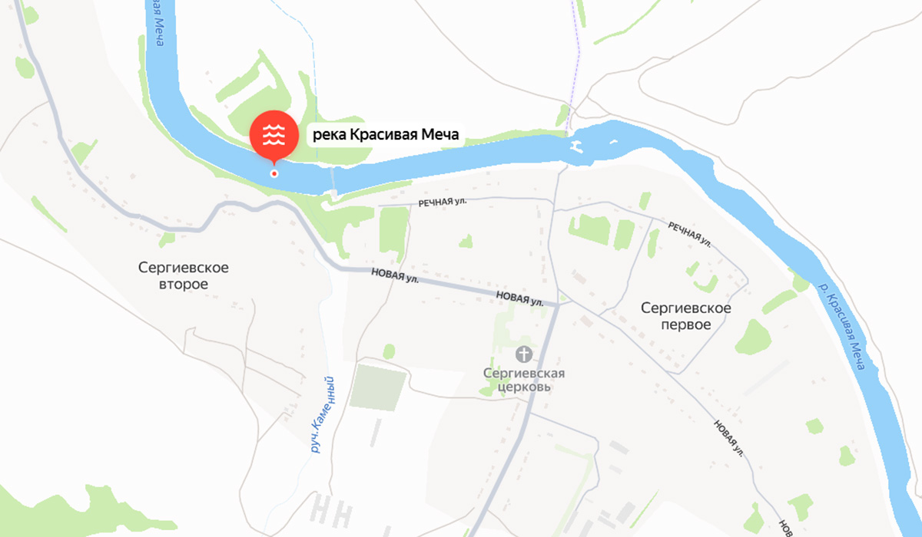Click the руч. Каменный stream label

point(324,413)
